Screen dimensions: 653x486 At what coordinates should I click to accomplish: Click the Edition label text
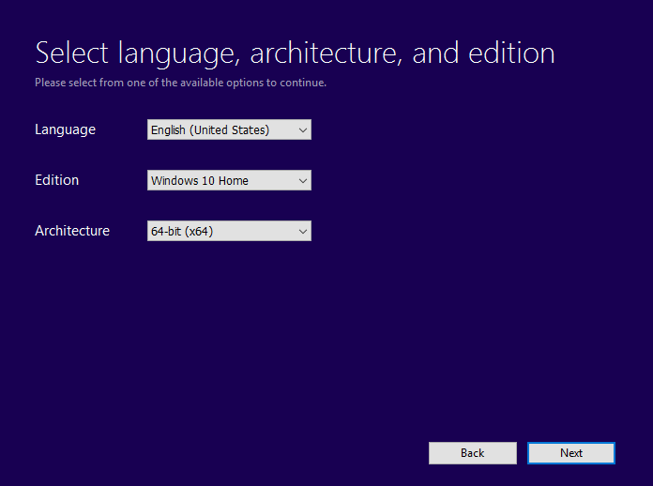57,180
